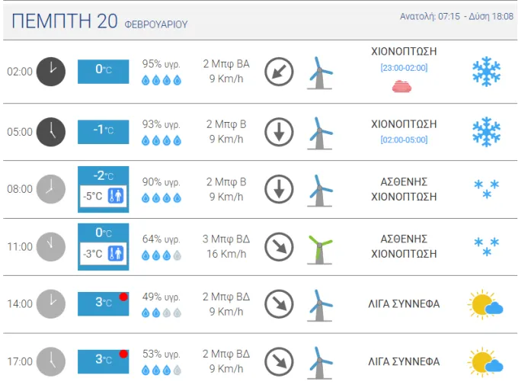Open the [02:00-05:00] snowfall period link
The height and width of the screenshot is (388, 518).
click(404, 139)
